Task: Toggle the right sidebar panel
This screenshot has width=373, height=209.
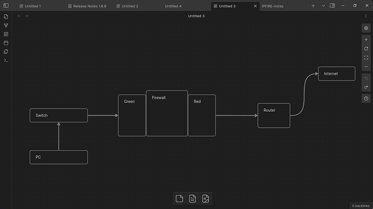Action: (x=332, y=5)
